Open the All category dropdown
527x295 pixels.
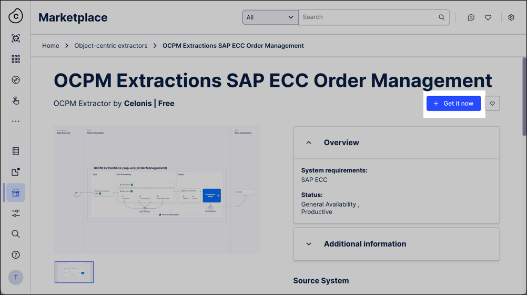[x=270, y=17]
